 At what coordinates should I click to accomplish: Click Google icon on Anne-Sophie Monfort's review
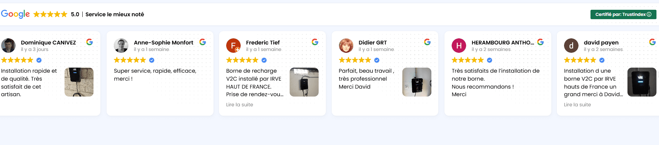click(203, 42)
